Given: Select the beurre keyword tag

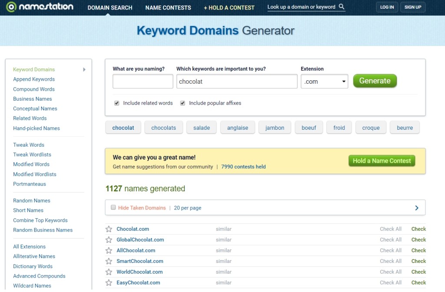Looking at the screenshot, I should (x=405, y=128).
